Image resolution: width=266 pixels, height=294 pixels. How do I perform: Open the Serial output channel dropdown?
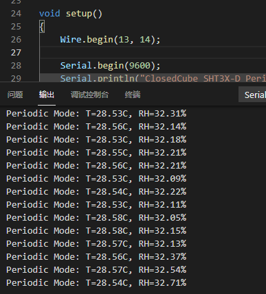point(252,95)
